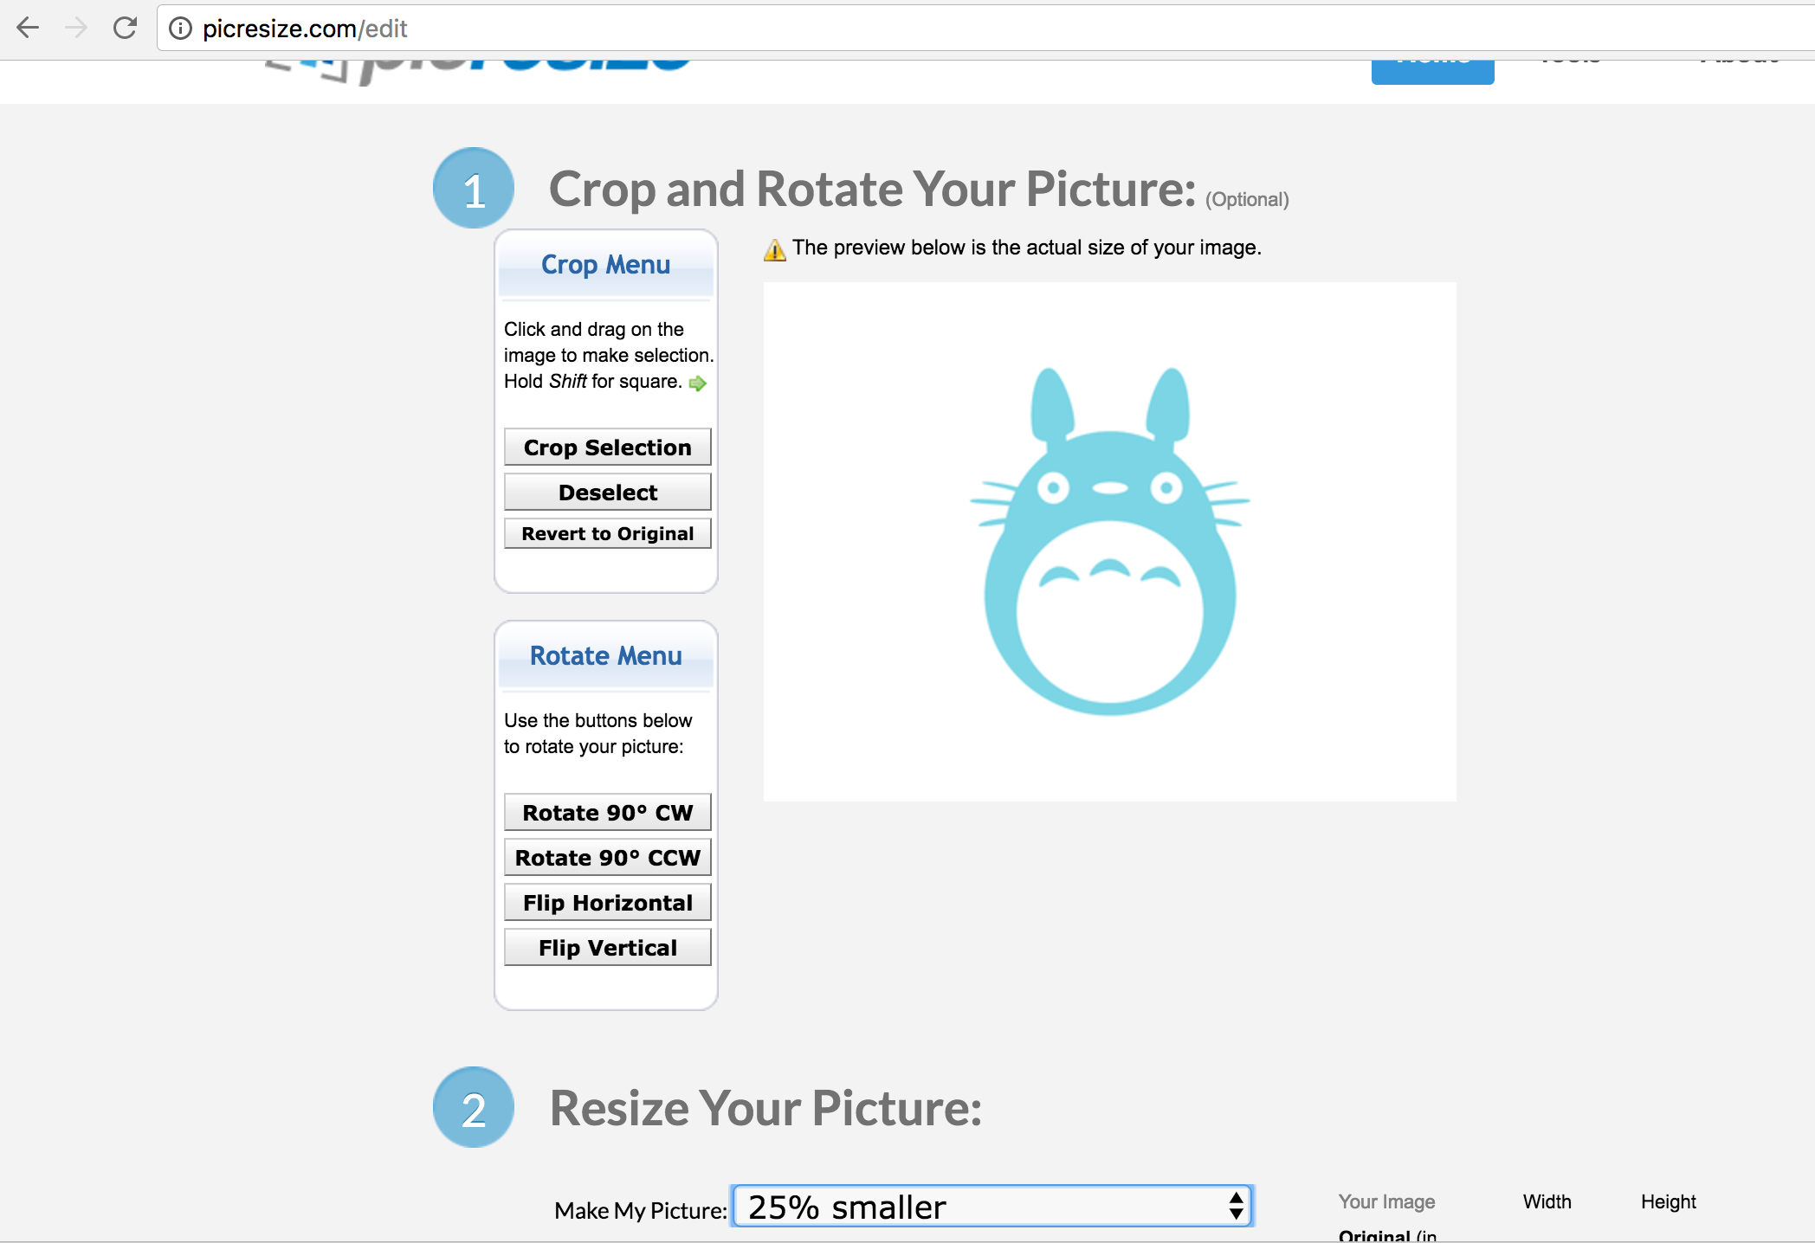Open the '25% smaller' resize dropdown
The height and width of the screenshot is (1243, 1815).
(992, 1207)
